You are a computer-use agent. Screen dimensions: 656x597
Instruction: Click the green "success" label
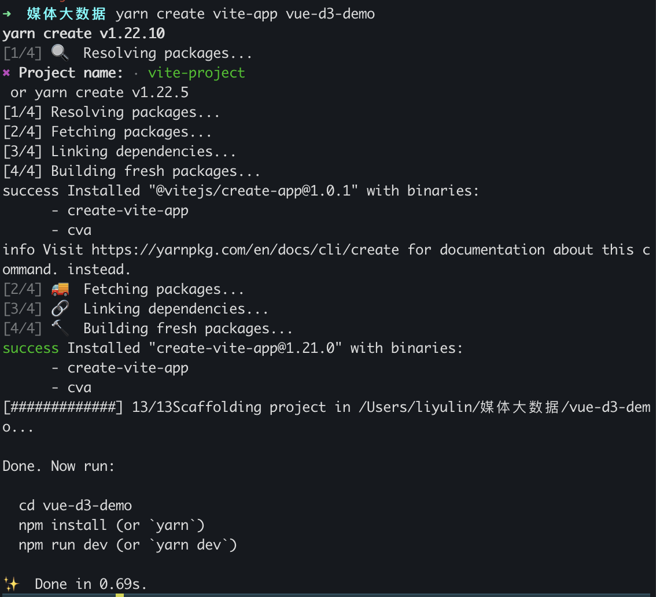(31, 348)
